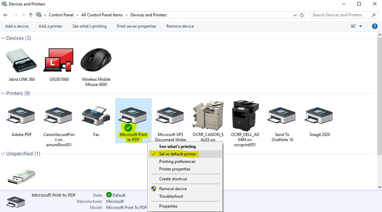
Task: Open the help question mark icon
Action: pos(375,26)
